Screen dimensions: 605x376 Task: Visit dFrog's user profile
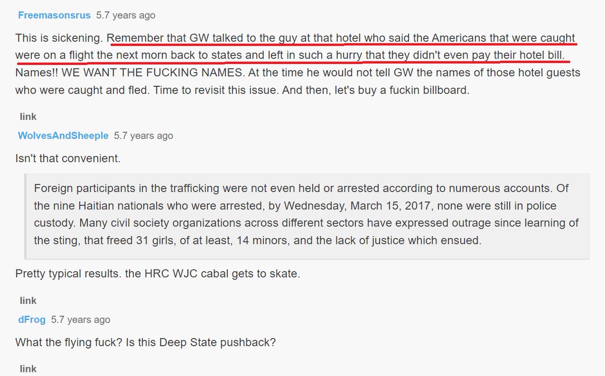32,320
